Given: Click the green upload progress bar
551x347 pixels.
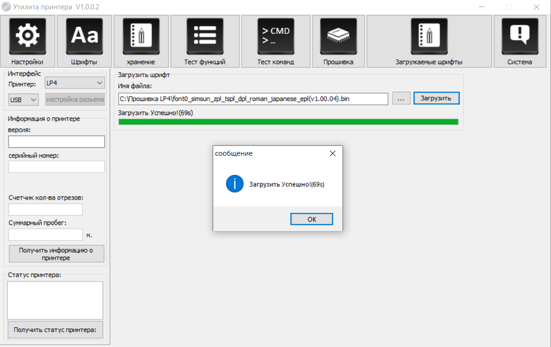Looking at the screenshot, I should [x=288, y=122].
